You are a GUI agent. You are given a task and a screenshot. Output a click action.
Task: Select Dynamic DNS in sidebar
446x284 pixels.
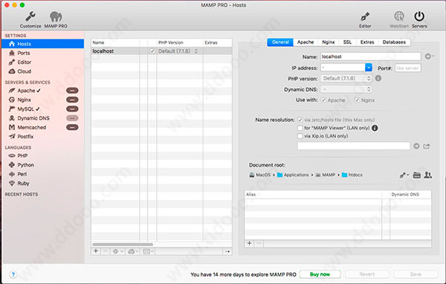[x=33, y=118]
